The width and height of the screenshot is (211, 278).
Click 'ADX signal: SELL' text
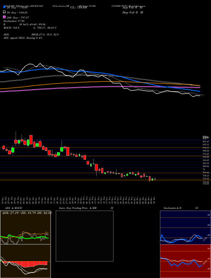(x=14, y=38)
